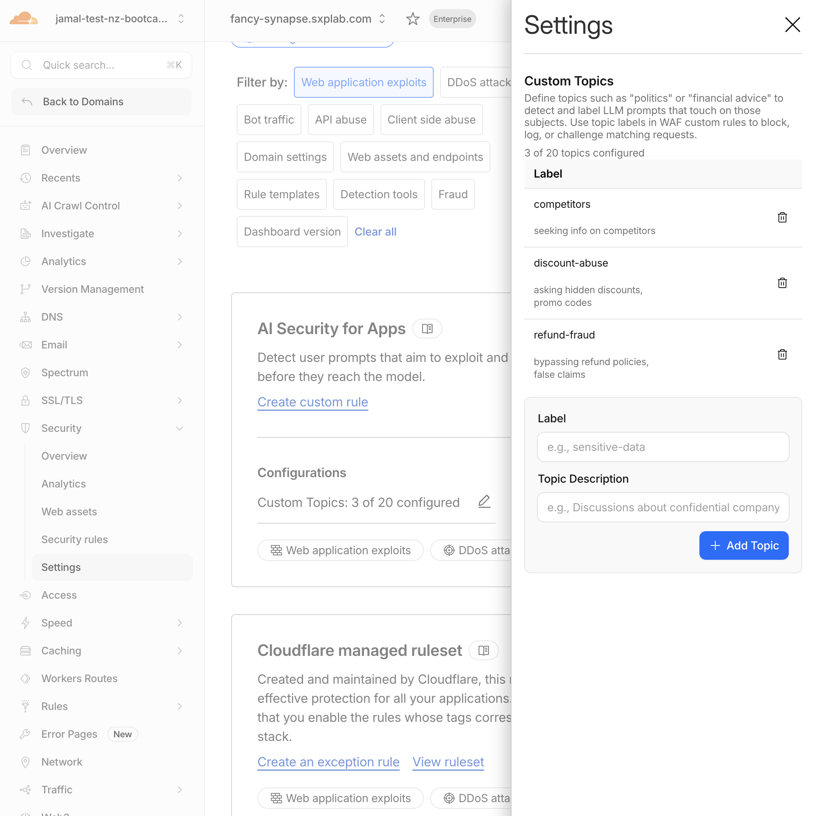
Task: Click the Email envelope icon
Action: click(x=25, y=345)
